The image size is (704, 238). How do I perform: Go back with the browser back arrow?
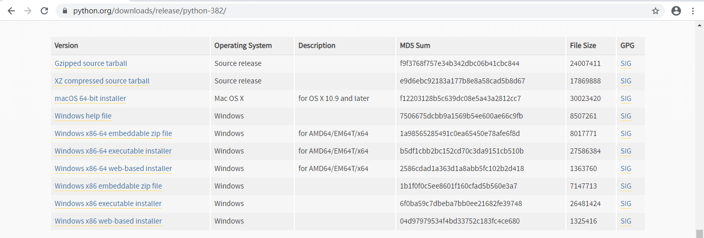11,11
